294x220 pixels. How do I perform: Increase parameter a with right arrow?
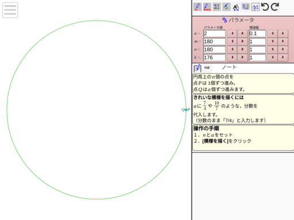tap(242, 33)
